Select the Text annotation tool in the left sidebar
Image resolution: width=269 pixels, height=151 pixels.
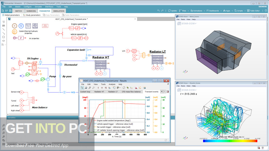(x=4, y=22)
